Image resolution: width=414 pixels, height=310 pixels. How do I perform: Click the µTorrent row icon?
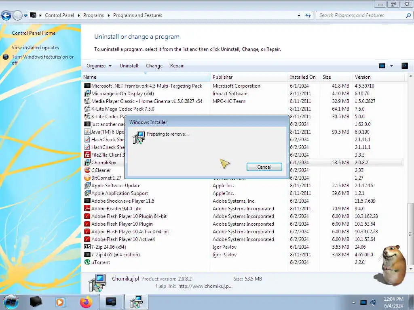[87, 262]
